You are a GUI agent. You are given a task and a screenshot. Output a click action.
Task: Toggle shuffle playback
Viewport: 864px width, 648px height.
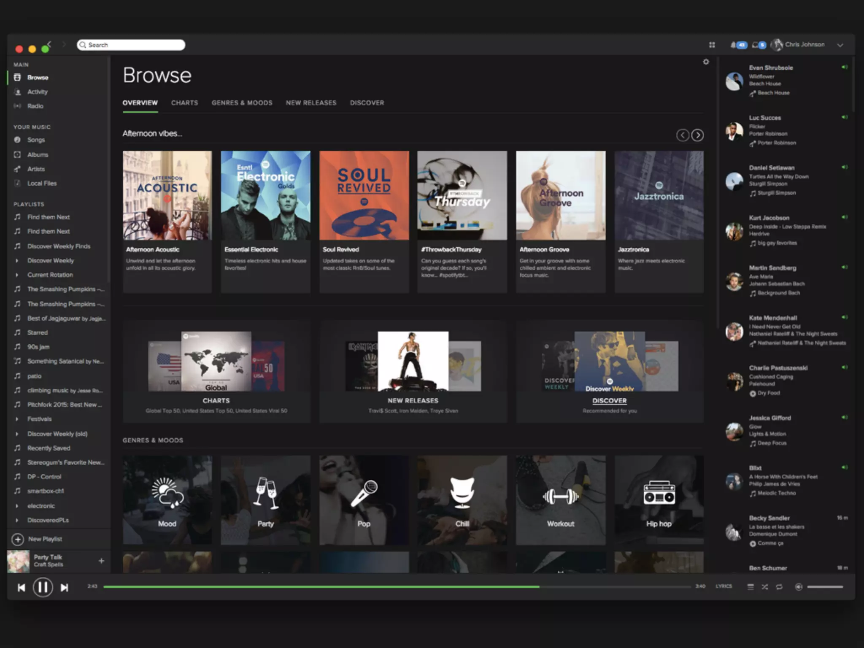765,587
